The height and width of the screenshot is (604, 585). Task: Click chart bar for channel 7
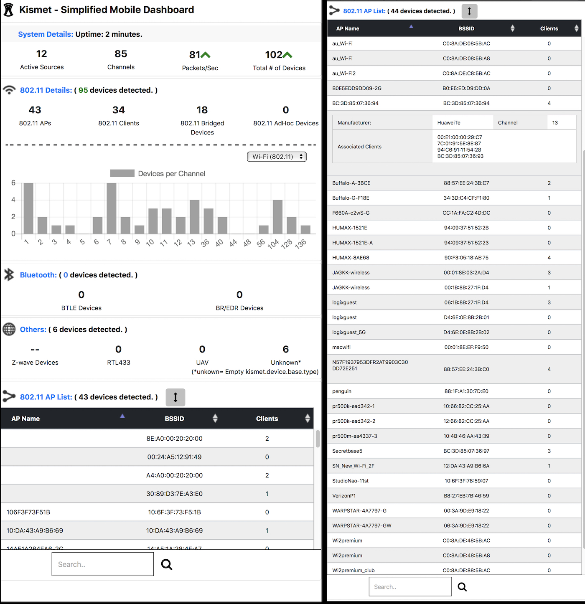point(112,208)
